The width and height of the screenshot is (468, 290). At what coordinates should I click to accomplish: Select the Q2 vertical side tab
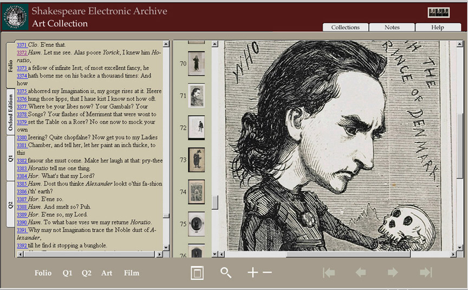click(x=10, y=205)
